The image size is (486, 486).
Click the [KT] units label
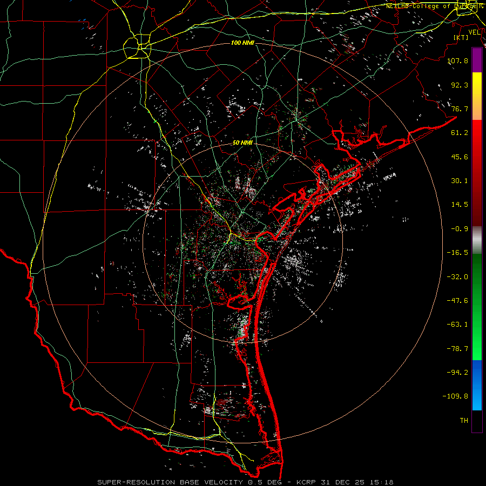pos(461,37)
